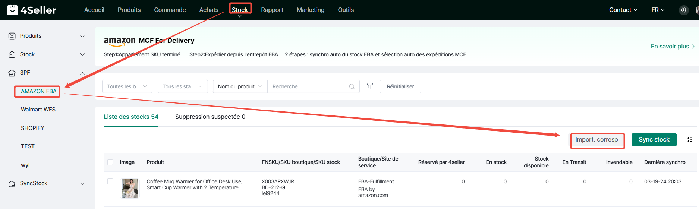
Task: Open the Rapport menu
Action: [272, 10]
